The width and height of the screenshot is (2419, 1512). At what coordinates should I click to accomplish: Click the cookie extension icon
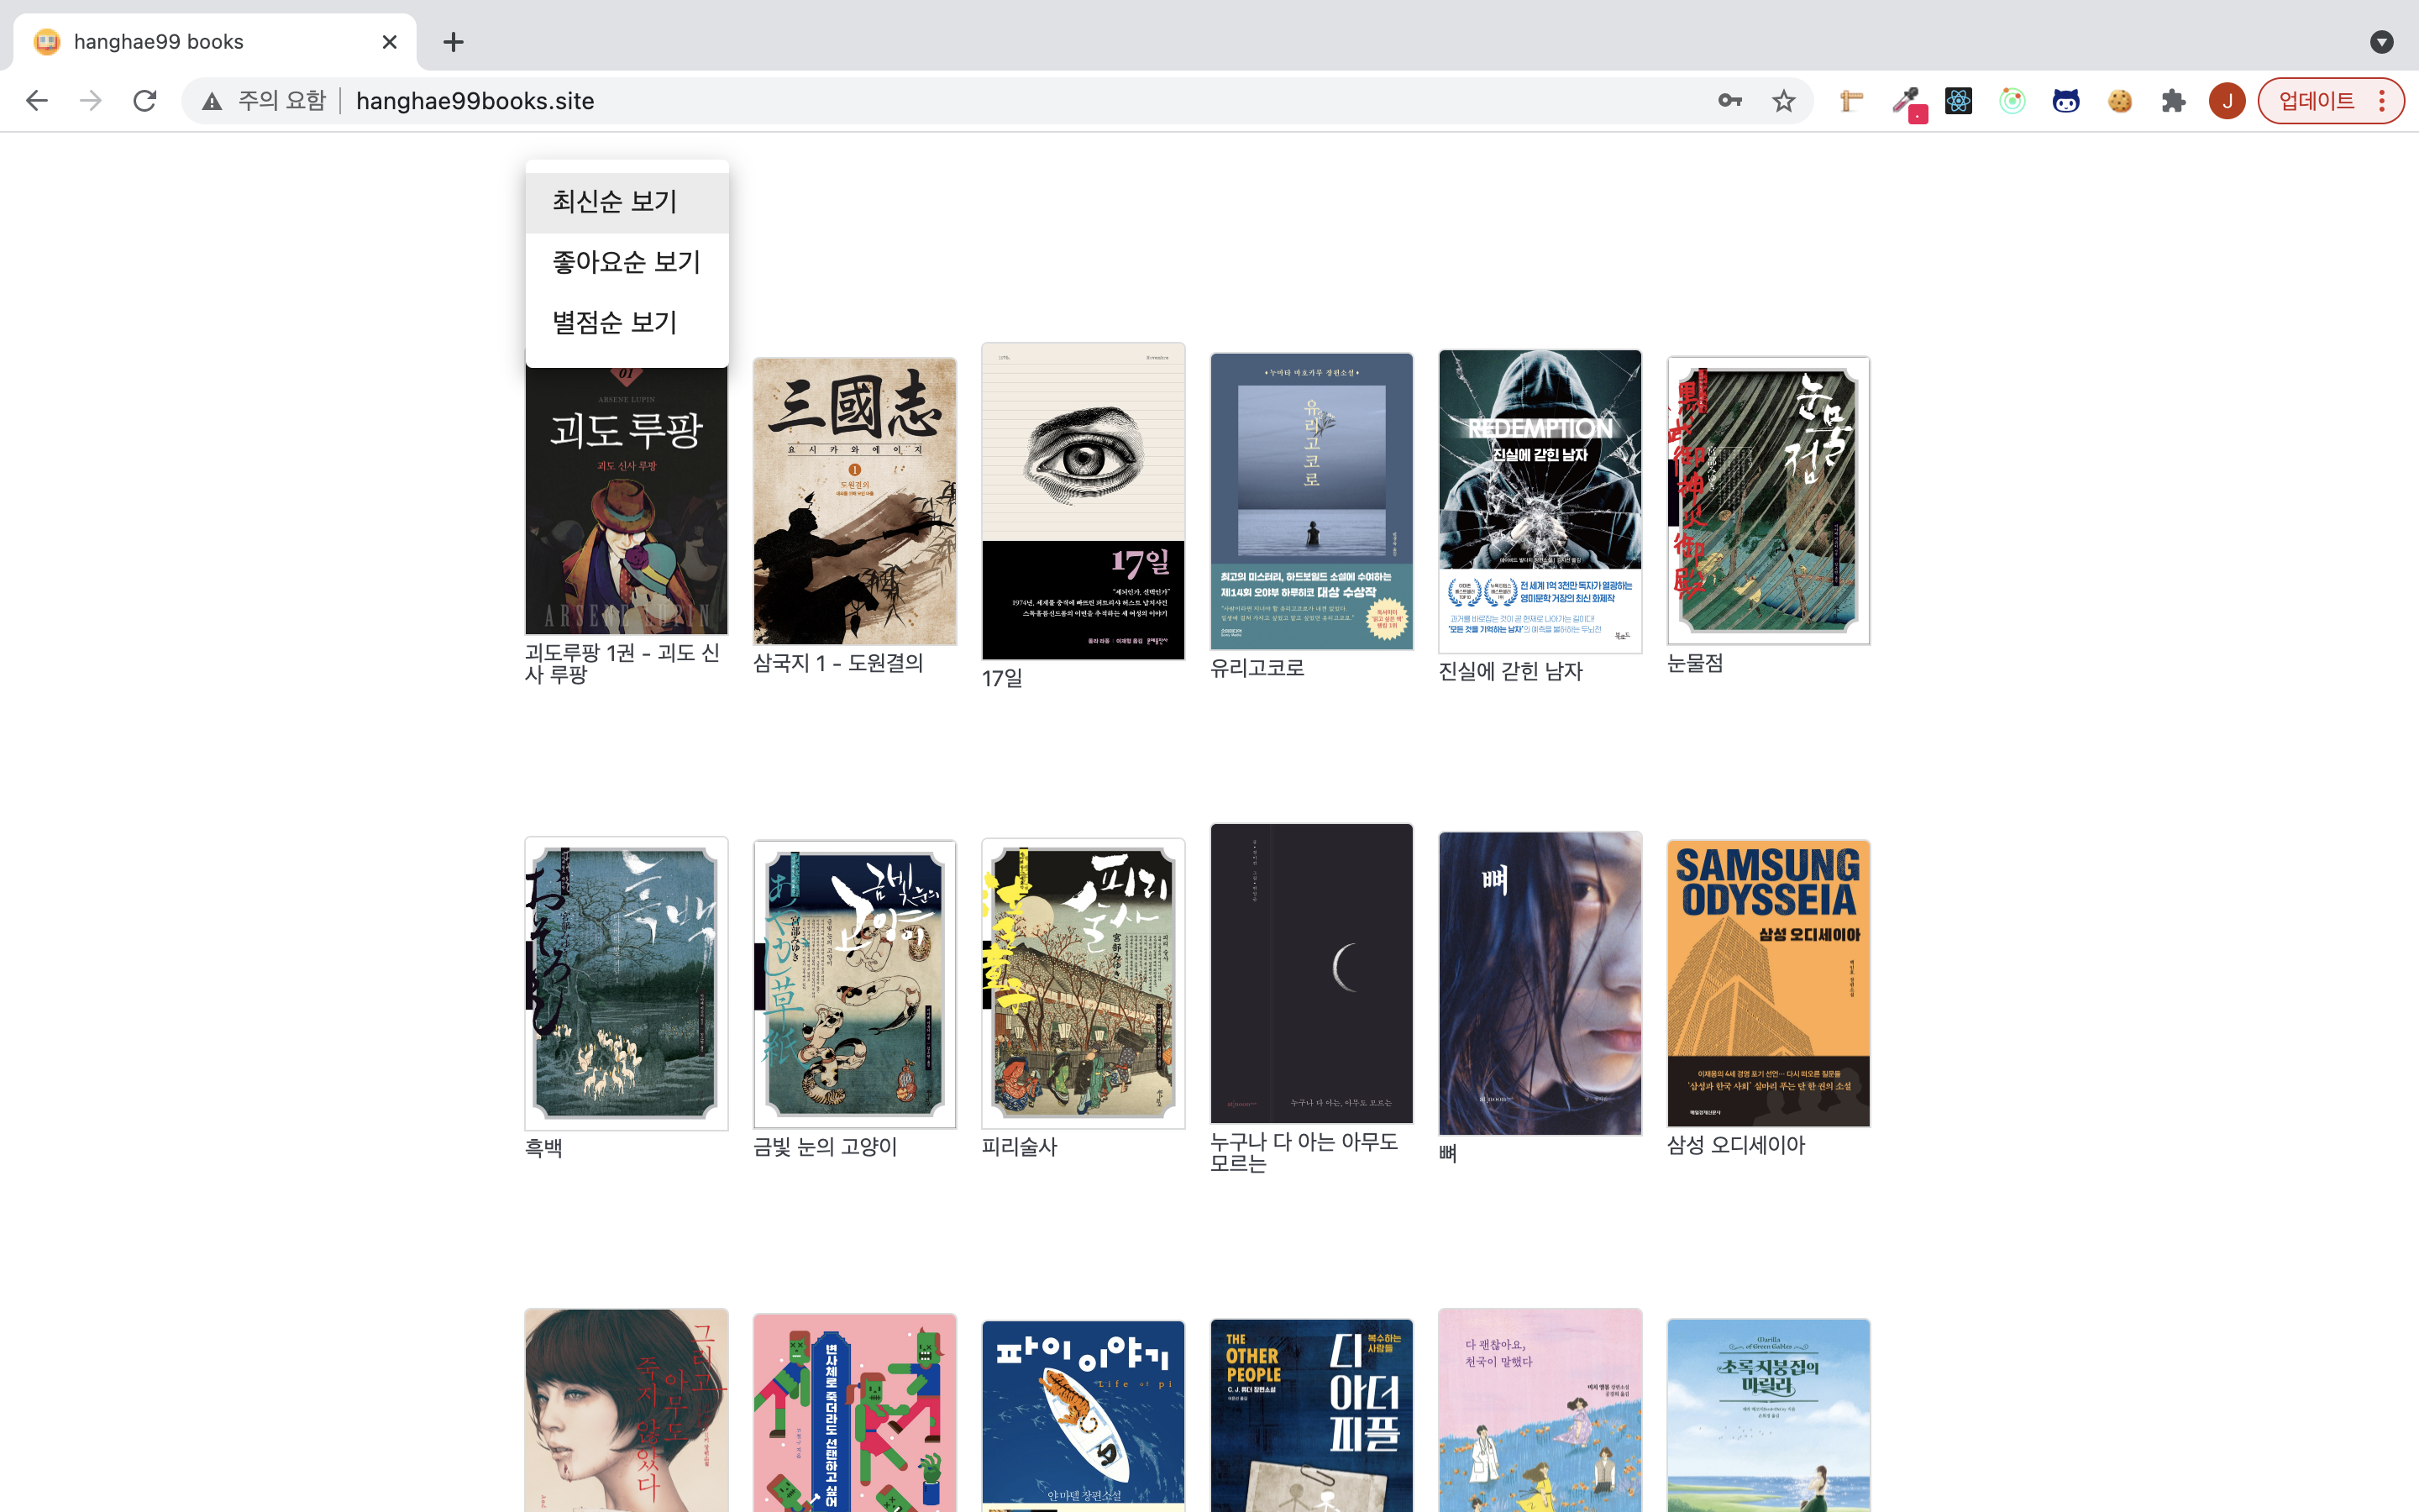2119,101
